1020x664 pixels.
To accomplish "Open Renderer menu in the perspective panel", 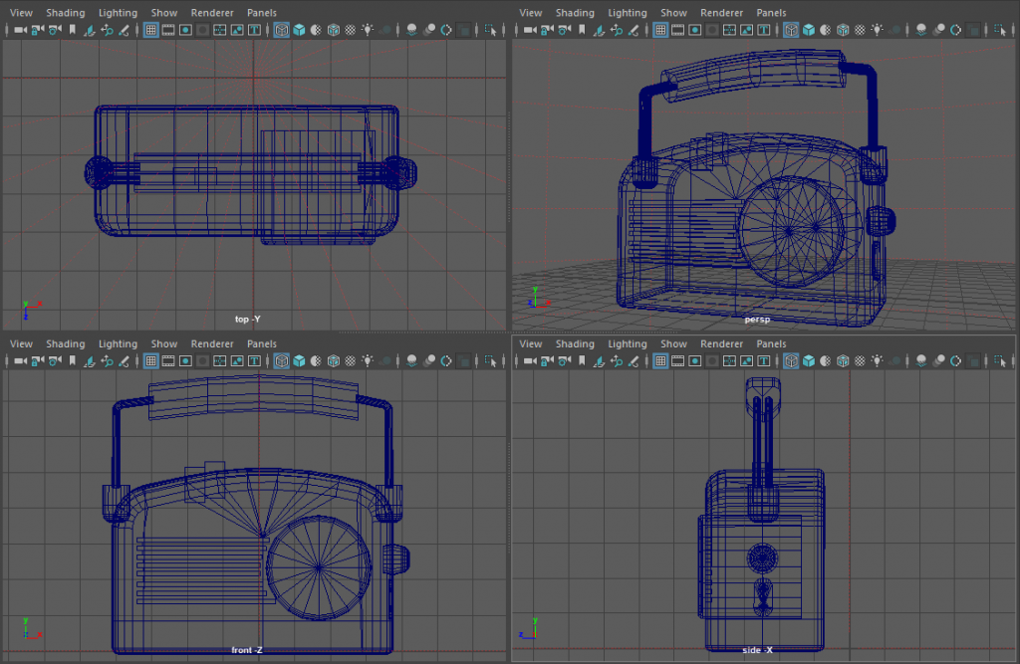I will (720, 13).
